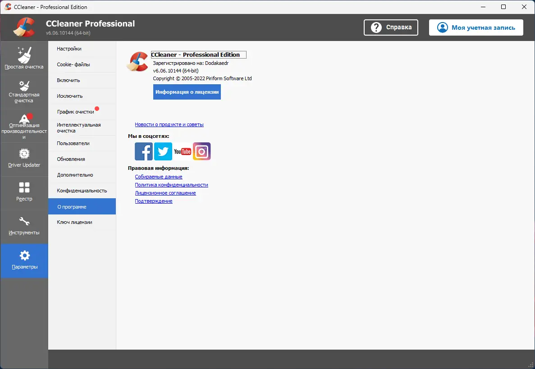Open the Instagram social icon
This screenshot has height=369, width=535.
pyautogui.click(x=201, y=151)
